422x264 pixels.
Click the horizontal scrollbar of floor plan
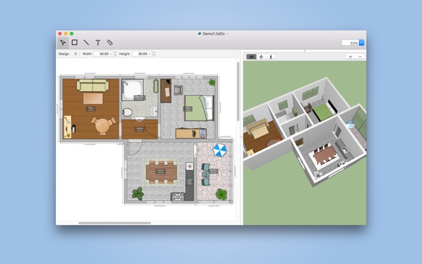click(115, 223)
